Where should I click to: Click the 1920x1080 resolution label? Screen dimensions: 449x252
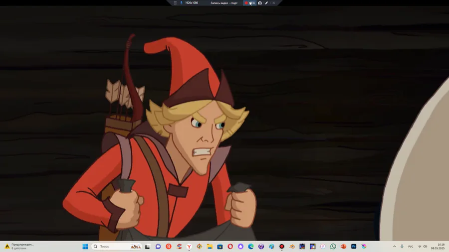click(x=192, y=3)
